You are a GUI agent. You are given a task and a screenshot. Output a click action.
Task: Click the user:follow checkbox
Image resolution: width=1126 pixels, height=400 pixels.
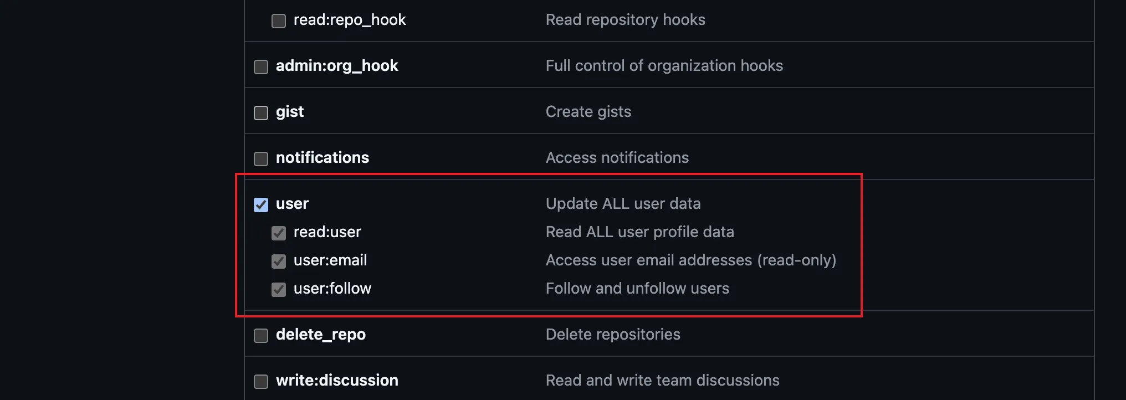point(279,290)
